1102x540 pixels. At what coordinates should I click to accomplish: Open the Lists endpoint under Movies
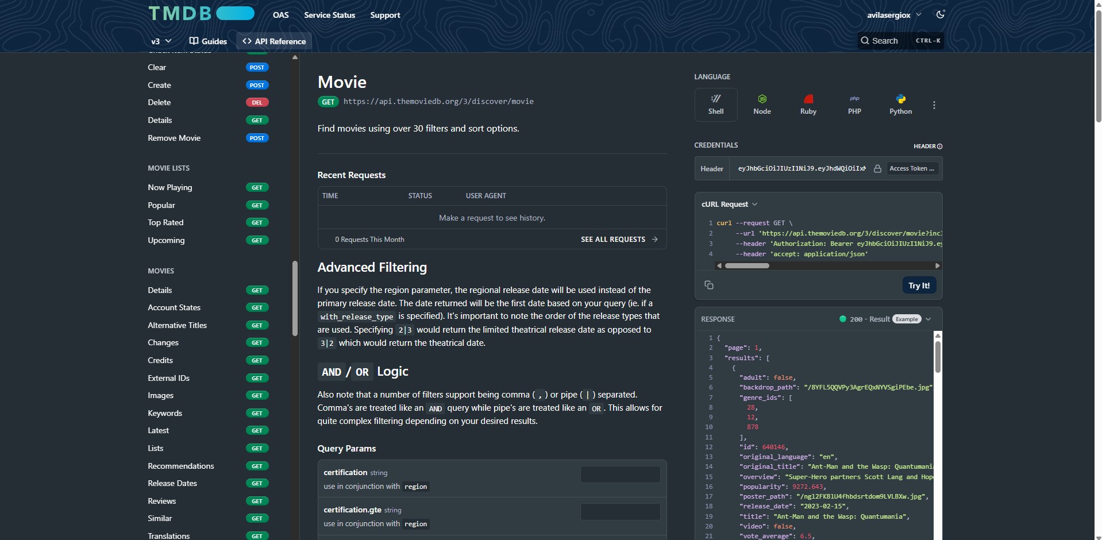[x=208, y=448]
